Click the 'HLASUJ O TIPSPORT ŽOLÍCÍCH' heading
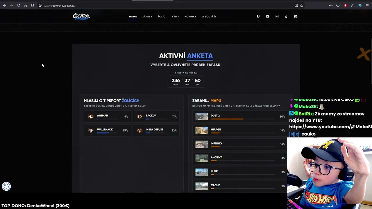Image resolution: width=372 pixels, height=209 pixels. [112, 101]
